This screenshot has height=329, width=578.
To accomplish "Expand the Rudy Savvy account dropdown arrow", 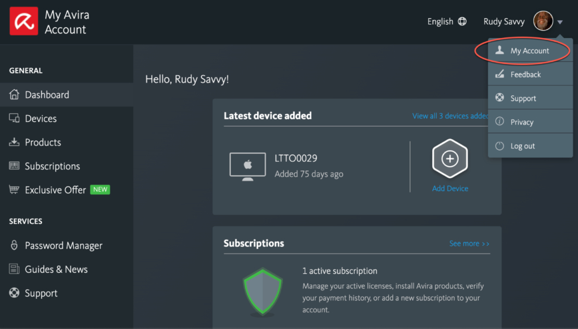I will tap(561, 21).
